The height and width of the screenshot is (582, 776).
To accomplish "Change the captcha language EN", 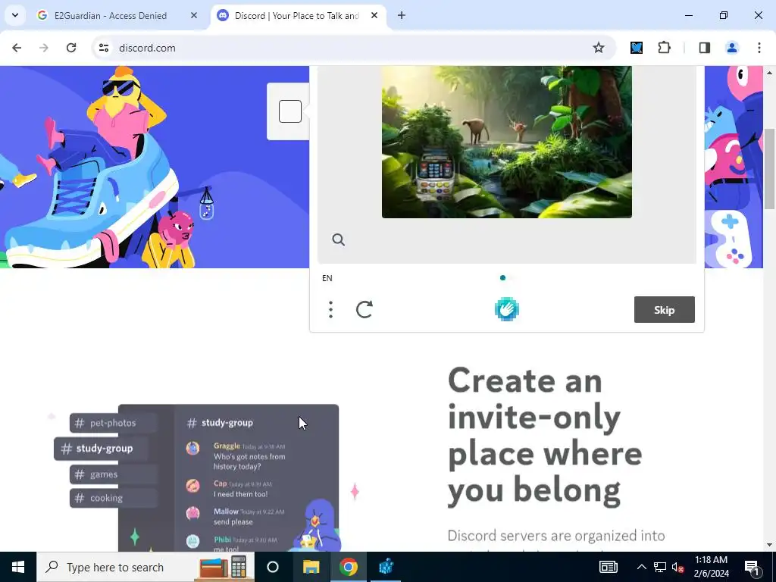I will pyautogui.click(x=327, y=278).
